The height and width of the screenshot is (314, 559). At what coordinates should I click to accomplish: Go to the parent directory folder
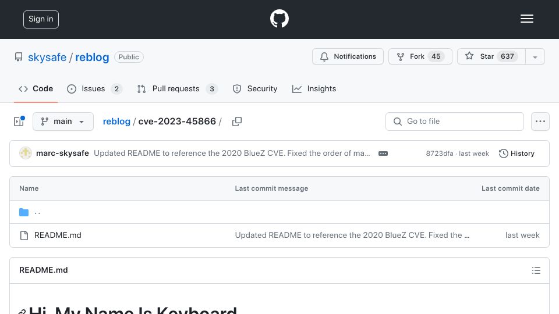point(37,213)
